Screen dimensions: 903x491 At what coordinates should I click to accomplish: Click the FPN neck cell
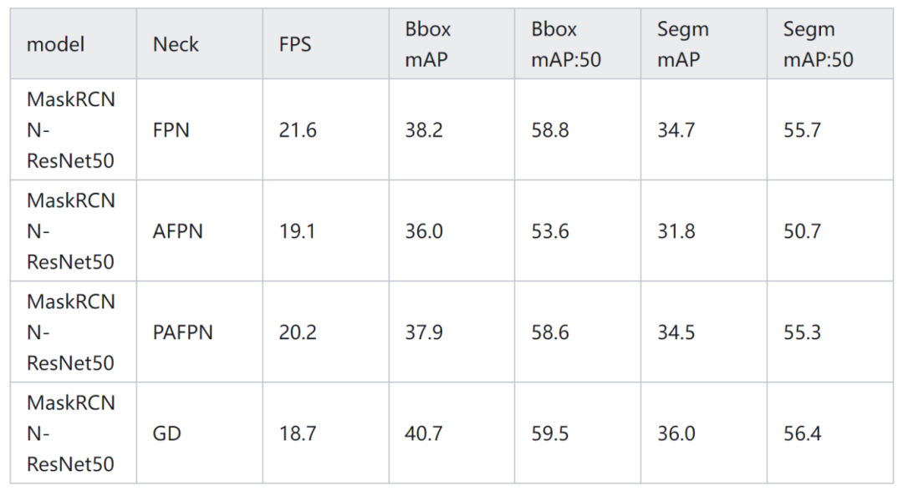[171, 130]
